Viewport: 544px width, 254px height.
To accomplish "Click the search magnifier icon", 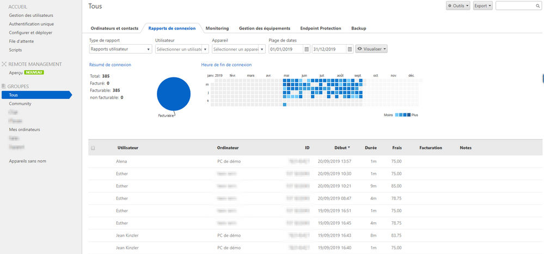I will [x=537, y=6].
